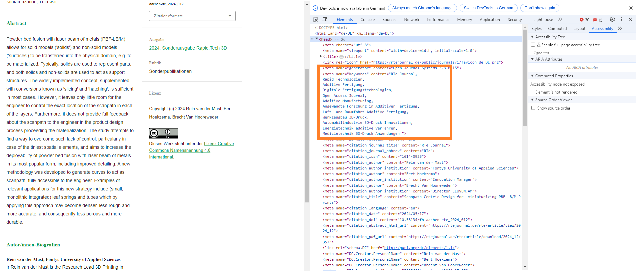This screenshot has width=636, height=271.
Task: Switch to the Console tab
Action: click(x=367, y=20)
